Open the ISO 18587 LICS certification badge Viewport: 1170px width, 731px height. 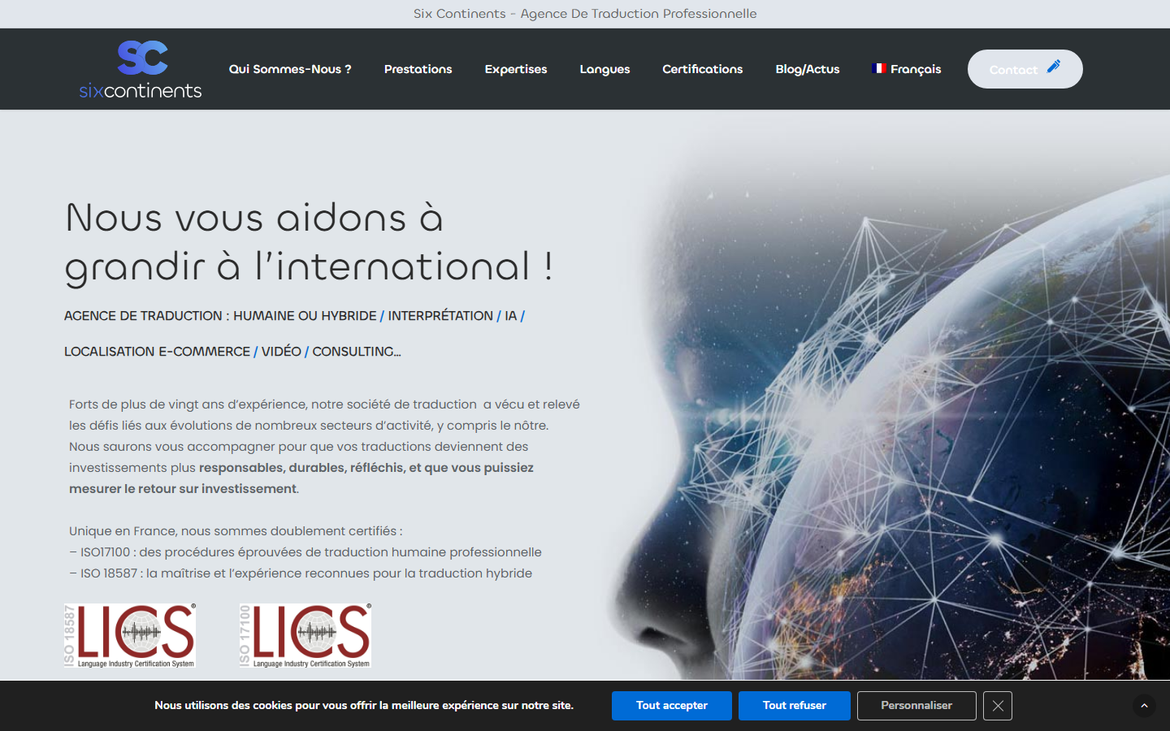(x=130, y=635)
